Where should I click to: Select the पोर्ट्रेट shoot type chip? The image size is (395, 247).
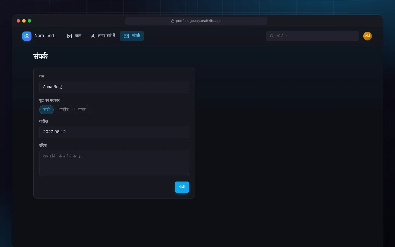tap(64, 110)
